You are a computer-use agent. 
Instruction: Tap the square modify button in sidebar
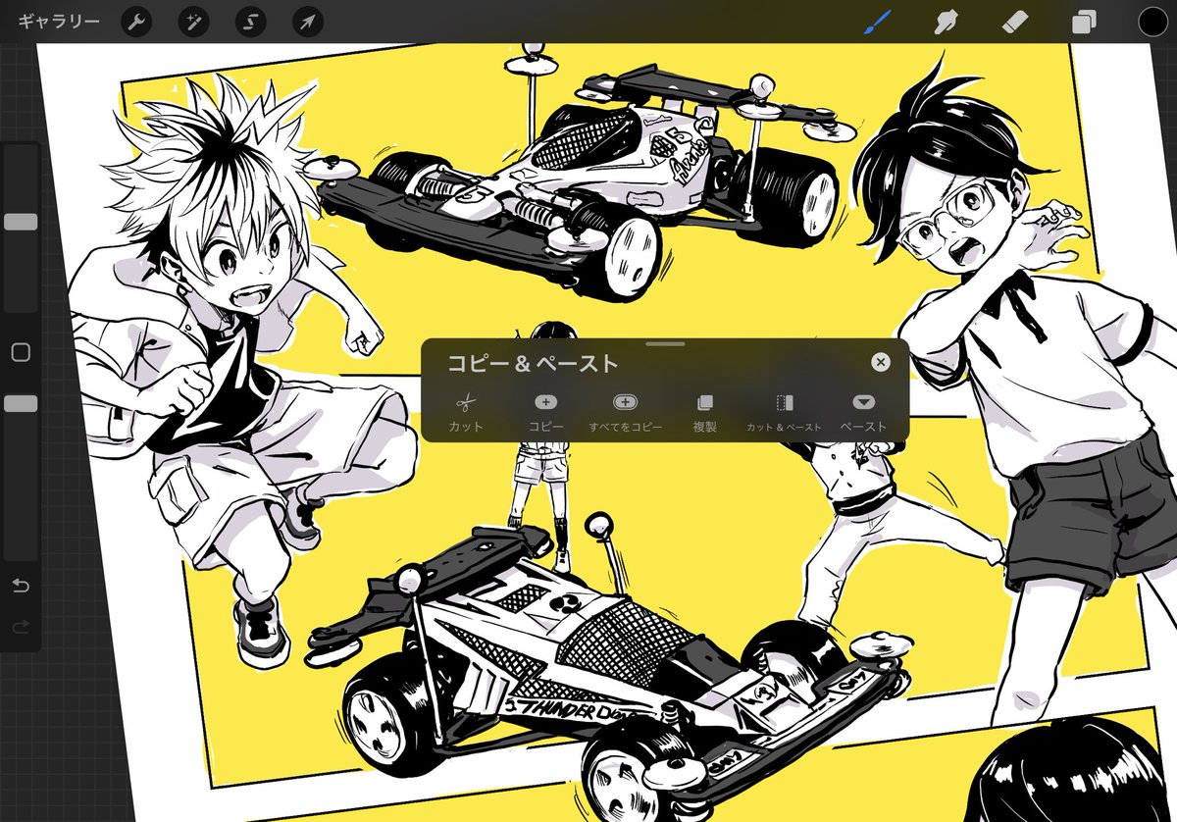point(21,351)
